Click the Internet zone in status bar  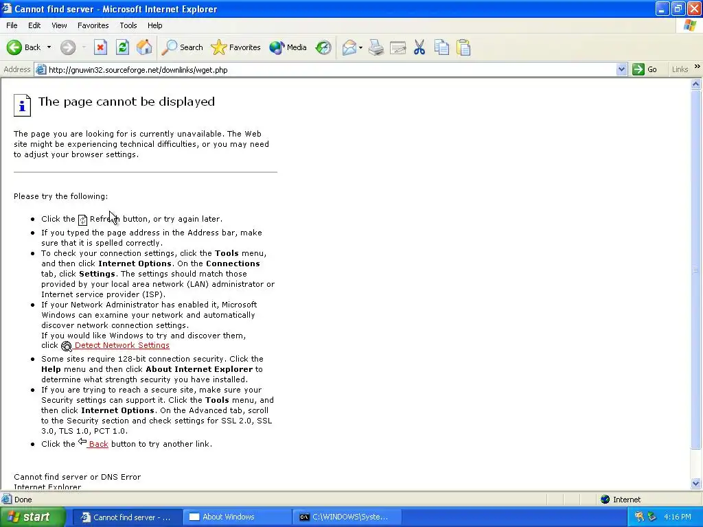621,500
